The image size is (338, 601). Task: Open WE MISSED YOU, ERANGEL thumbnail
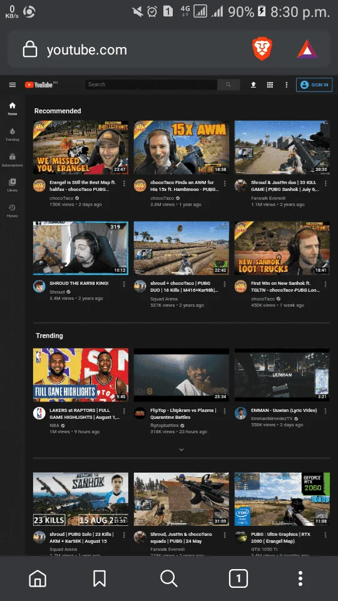tap(81, 148)
